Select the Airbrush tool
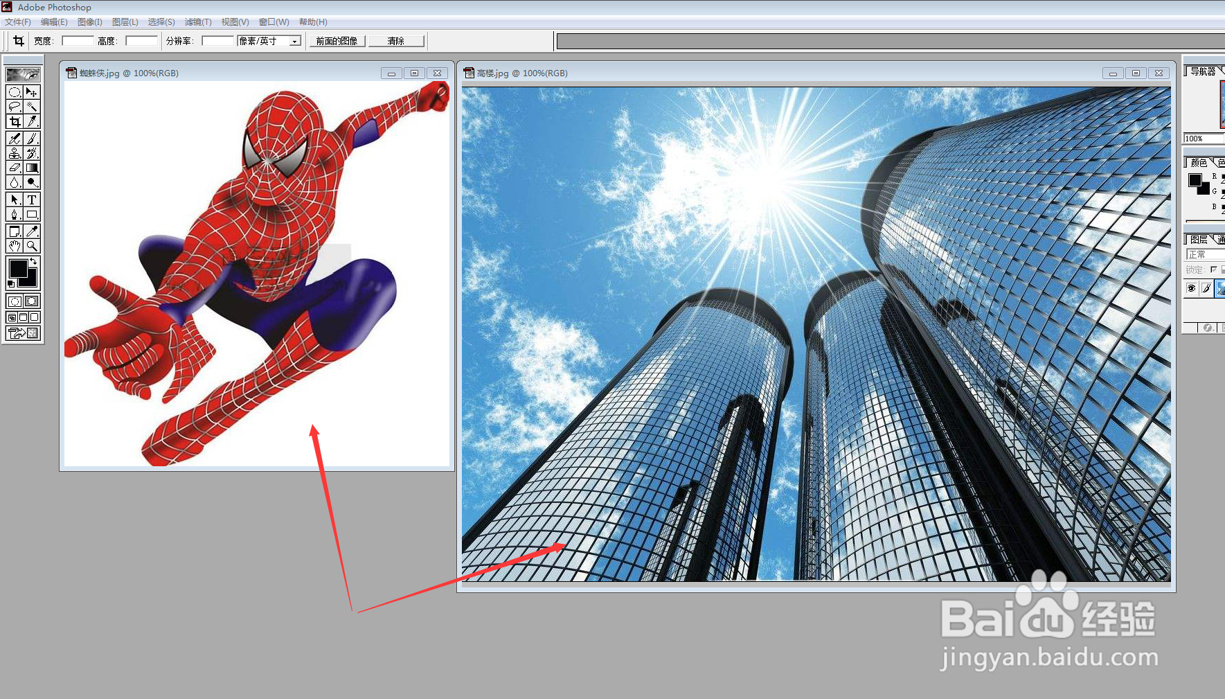 (15, 139)
